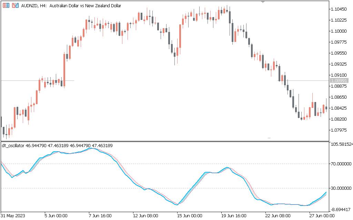Viewport: 353px width, 220px height.
Task: Click the 1.08200 price scale label
Action: pyautogui.click(x=339, y=119)
